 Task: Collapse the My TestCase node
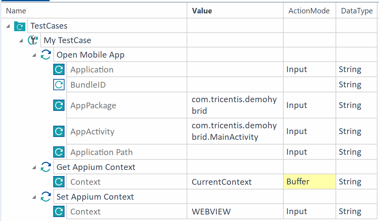21,41
